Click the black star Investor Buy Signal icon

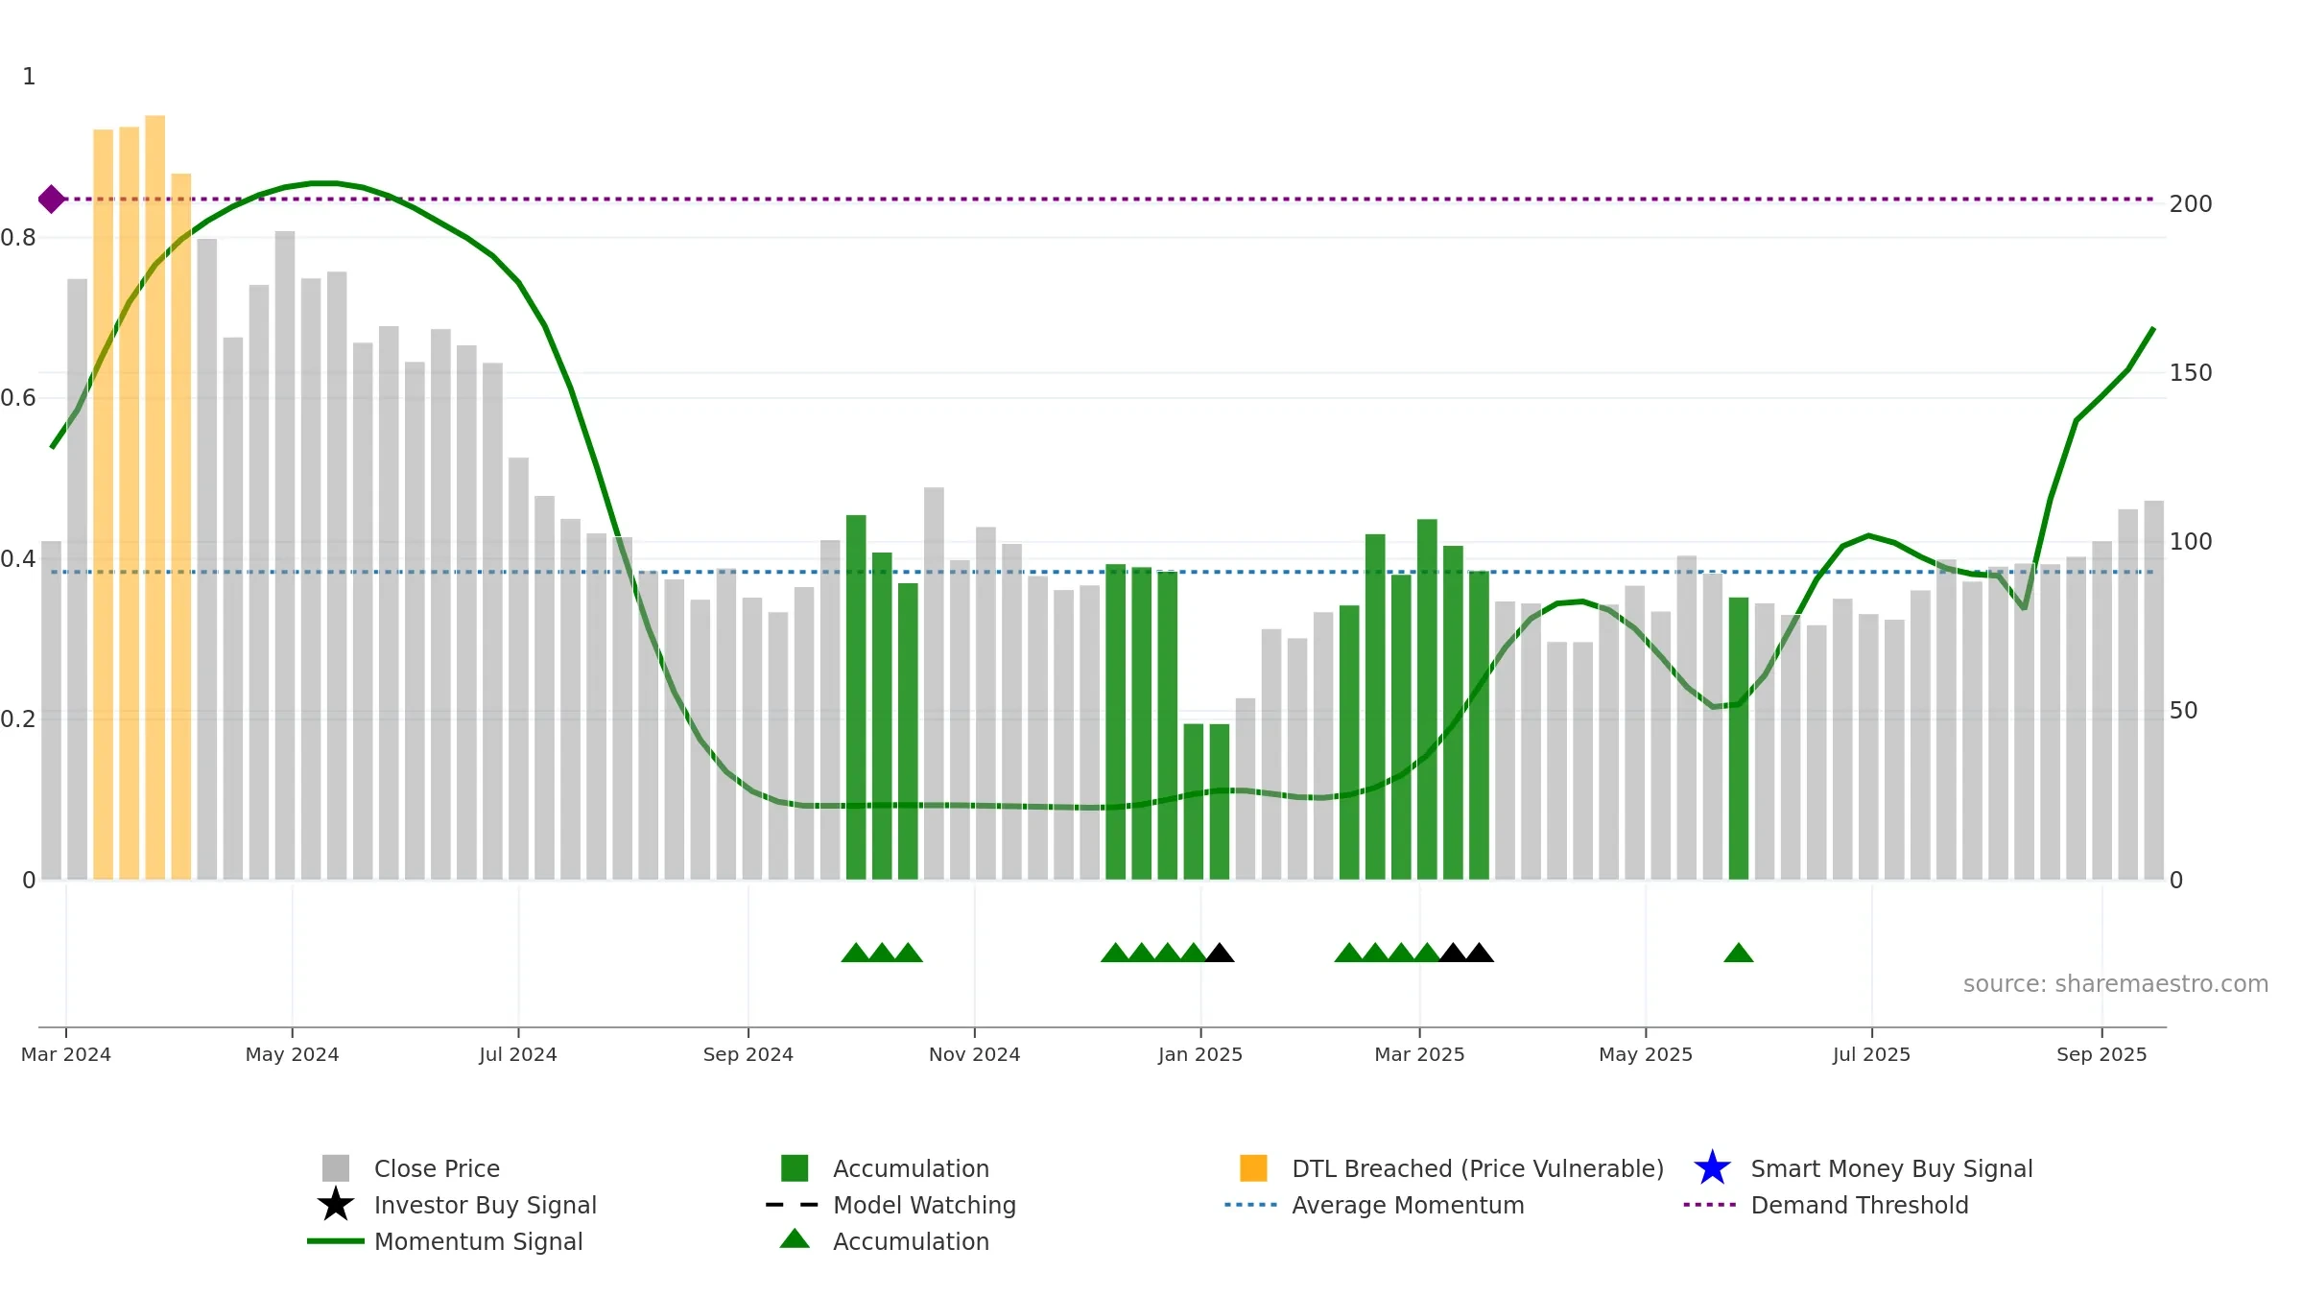336,1205
